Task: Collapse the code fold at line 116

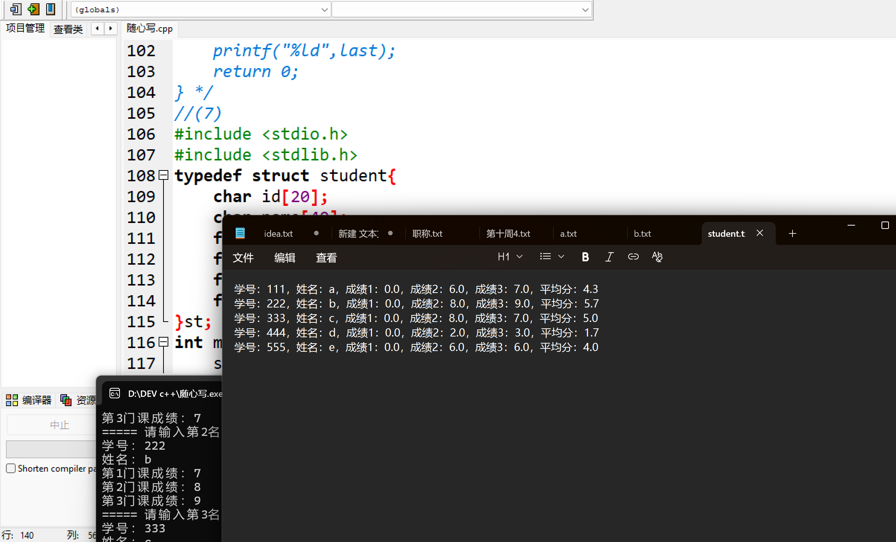Action: tap(163, 342)
